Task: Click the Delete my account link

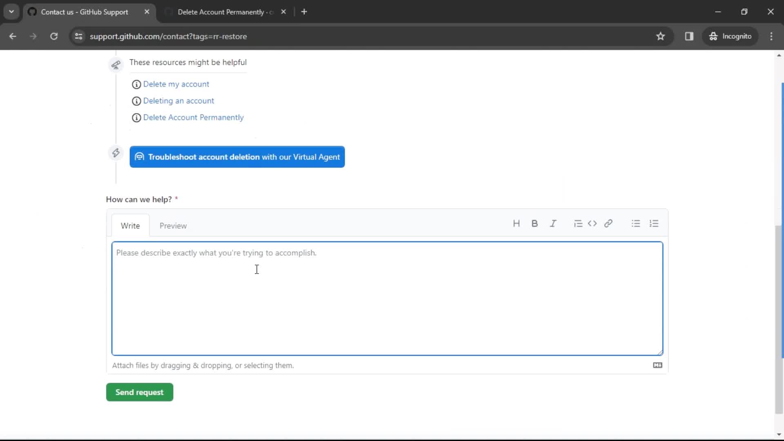Action: point(176,83)
